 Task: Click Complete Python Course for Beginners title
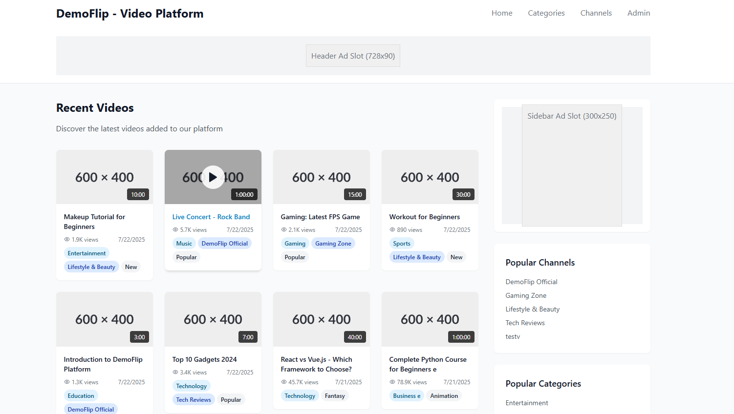tap(428, 364)
